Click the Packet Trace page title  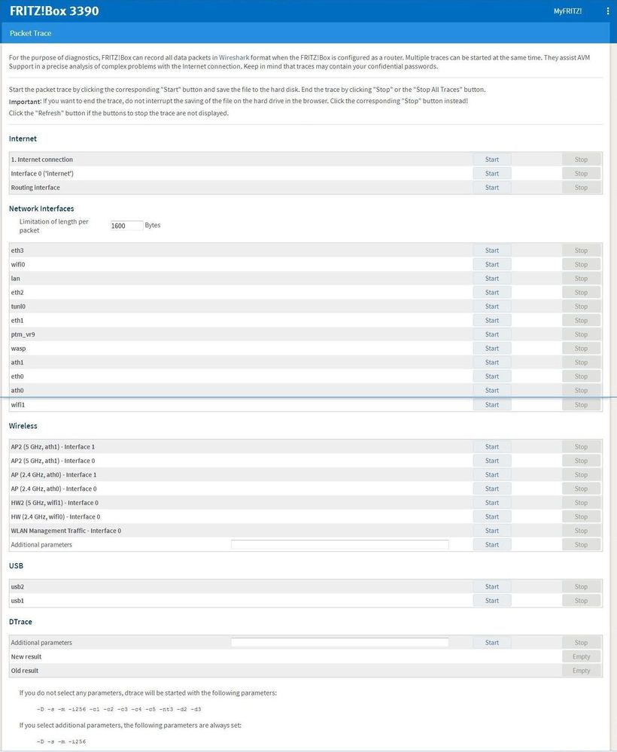tap(30, 33)
